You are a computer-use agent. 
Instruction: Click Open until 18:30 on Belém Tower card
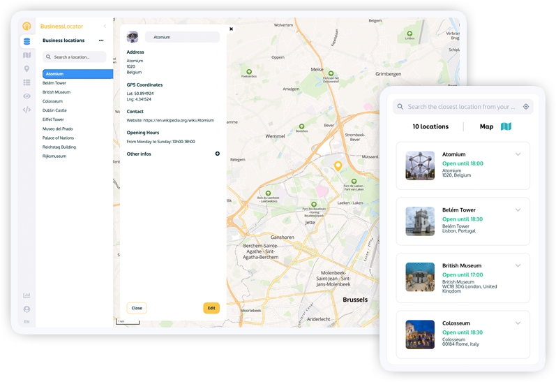click(463, 219)
